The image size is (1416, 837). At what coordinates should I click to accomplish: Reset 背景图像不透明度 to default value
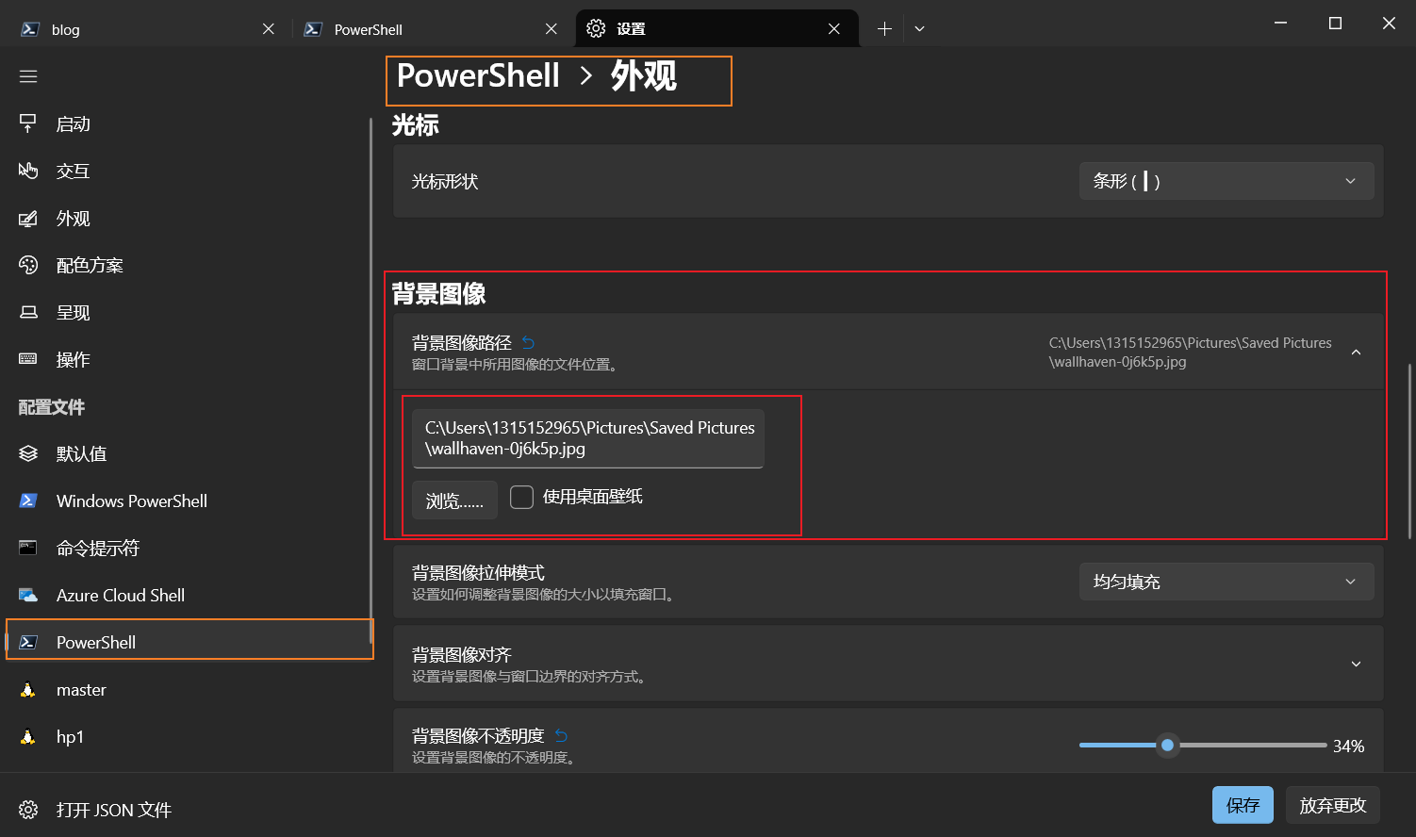coord(562,735)
